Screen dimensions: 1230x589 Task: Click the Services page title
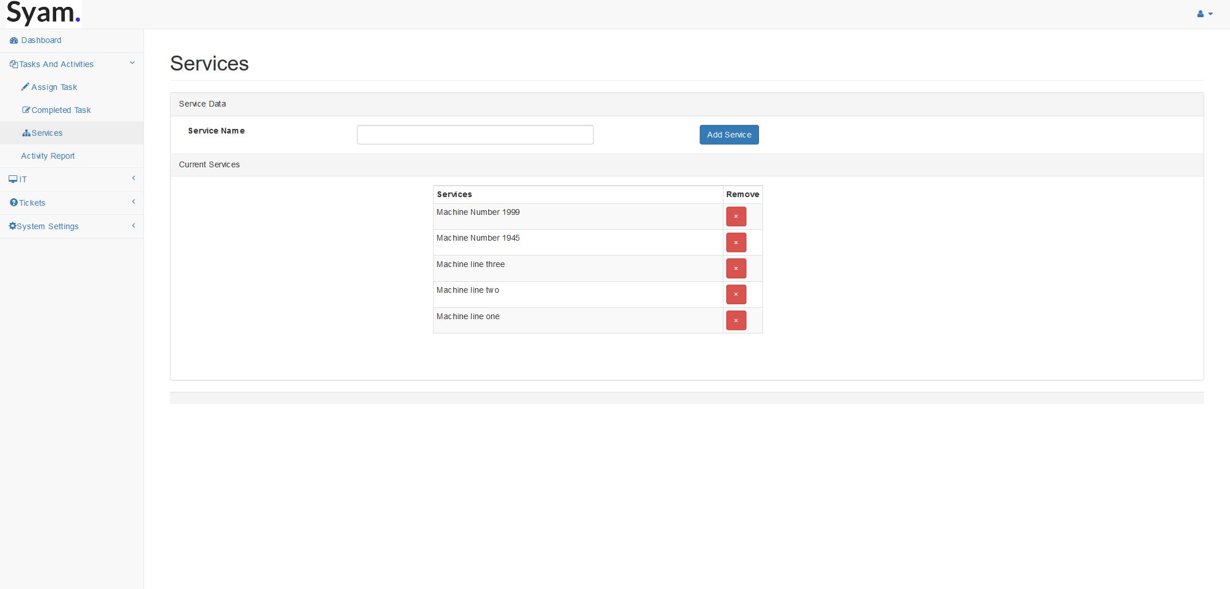[209, 63]
